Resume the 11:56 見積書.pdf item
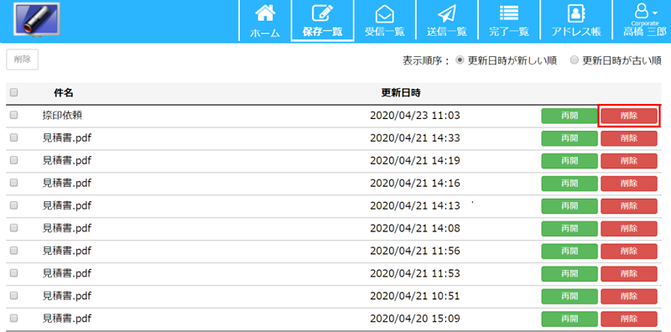 pyautogui.click(x=570, y=252)
